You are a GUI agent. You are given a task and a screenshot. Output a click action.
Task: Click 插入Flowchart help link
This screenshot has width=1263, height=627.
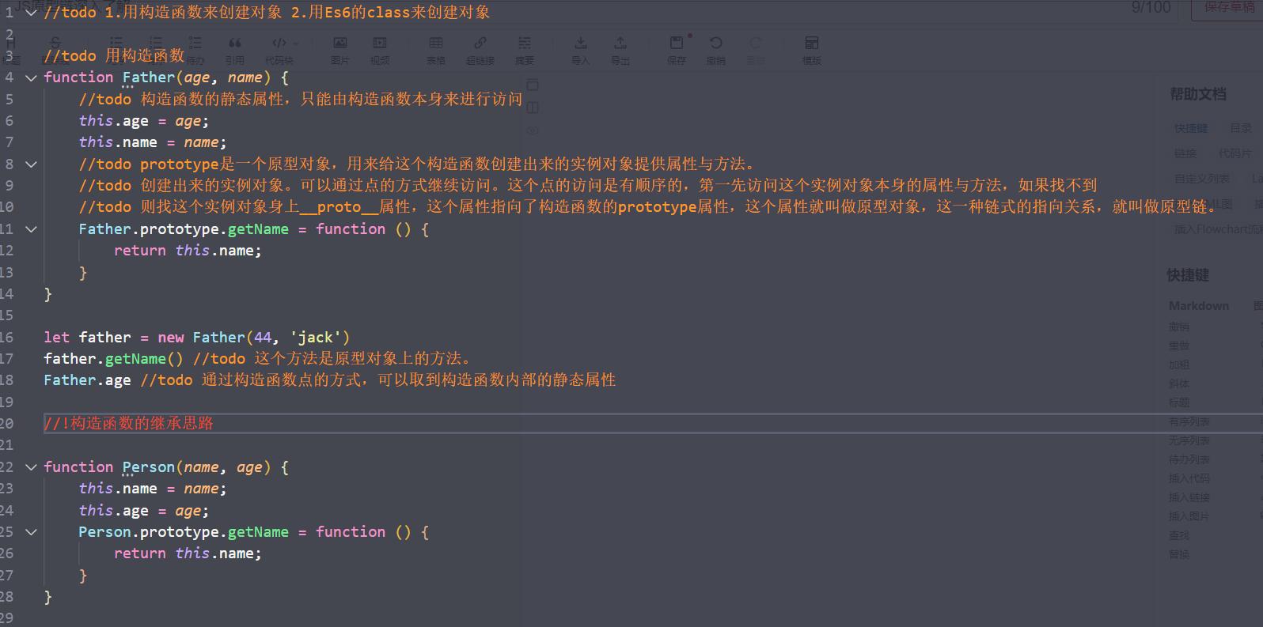tap(1218, 229)
